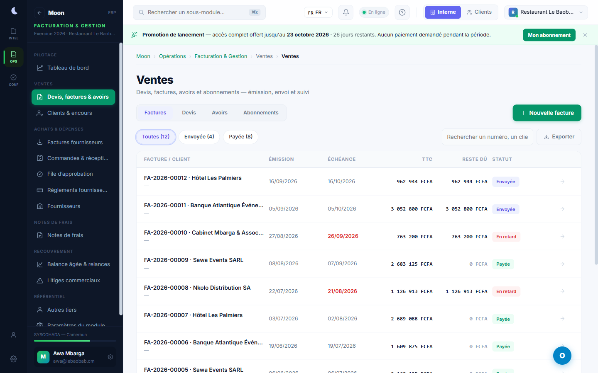
Task: Expand the Restaurant Le Baobab company selector
Action: tap(546, 12)
